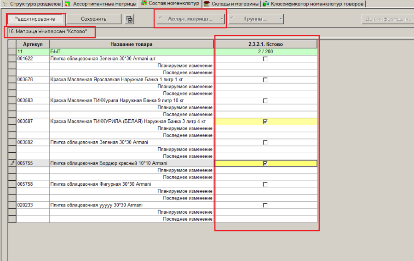Image resolution: width=414 pixels, height=261 pixels.
Task: Click product Плитка облицовочная Зеленая 30*30 Armani шт
Action: click(x=132, y=58)
